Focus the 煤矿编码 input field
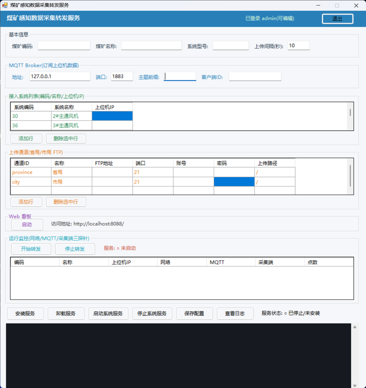The width and height of the screenshot is (366, 388). pos(64,46)
